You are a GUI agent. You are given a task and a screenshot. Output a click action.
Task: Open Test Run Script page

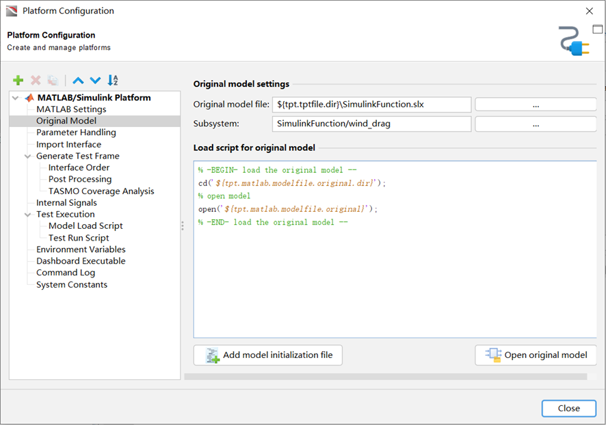click(x=79, y=238)
